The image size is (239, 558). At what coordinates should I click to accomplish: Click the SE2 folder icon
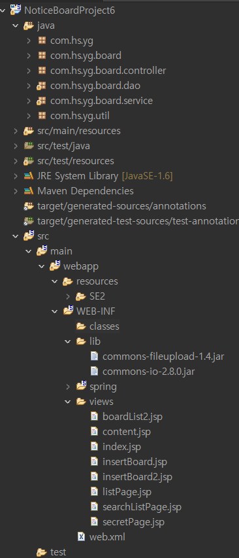[82, 296]
